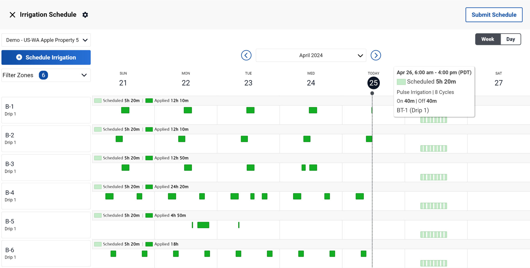Click the plus icon on Schedule Irrigation
The image size is (530, 268).
coord(19,57)
